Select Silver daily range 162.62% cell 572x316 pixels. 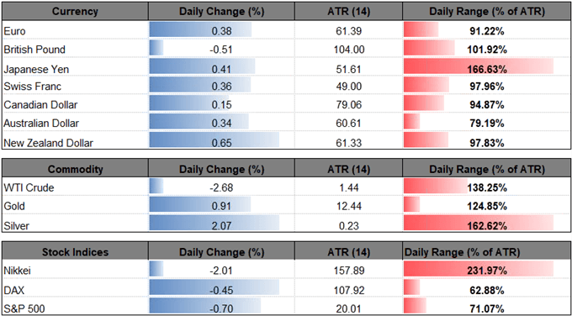coord(487,225)
